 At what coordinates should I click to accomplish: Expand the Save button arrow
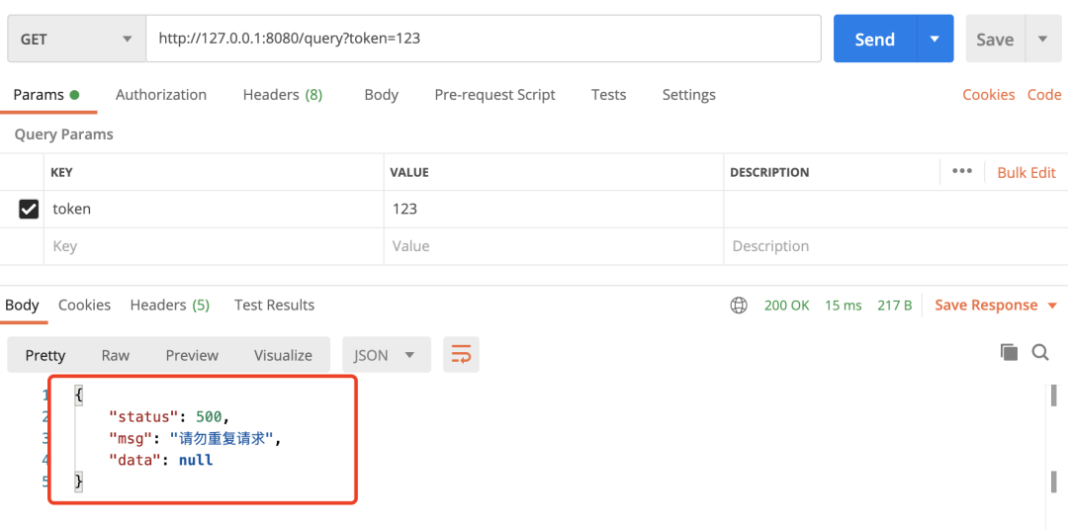[x=1043, y=39]
